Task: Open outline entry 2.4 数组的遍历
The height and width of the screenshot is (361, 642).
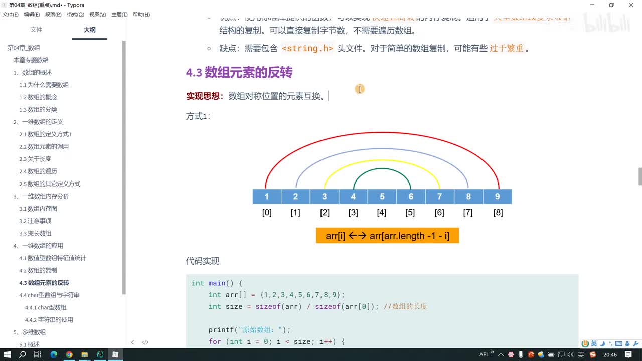Action: (38, 171)
